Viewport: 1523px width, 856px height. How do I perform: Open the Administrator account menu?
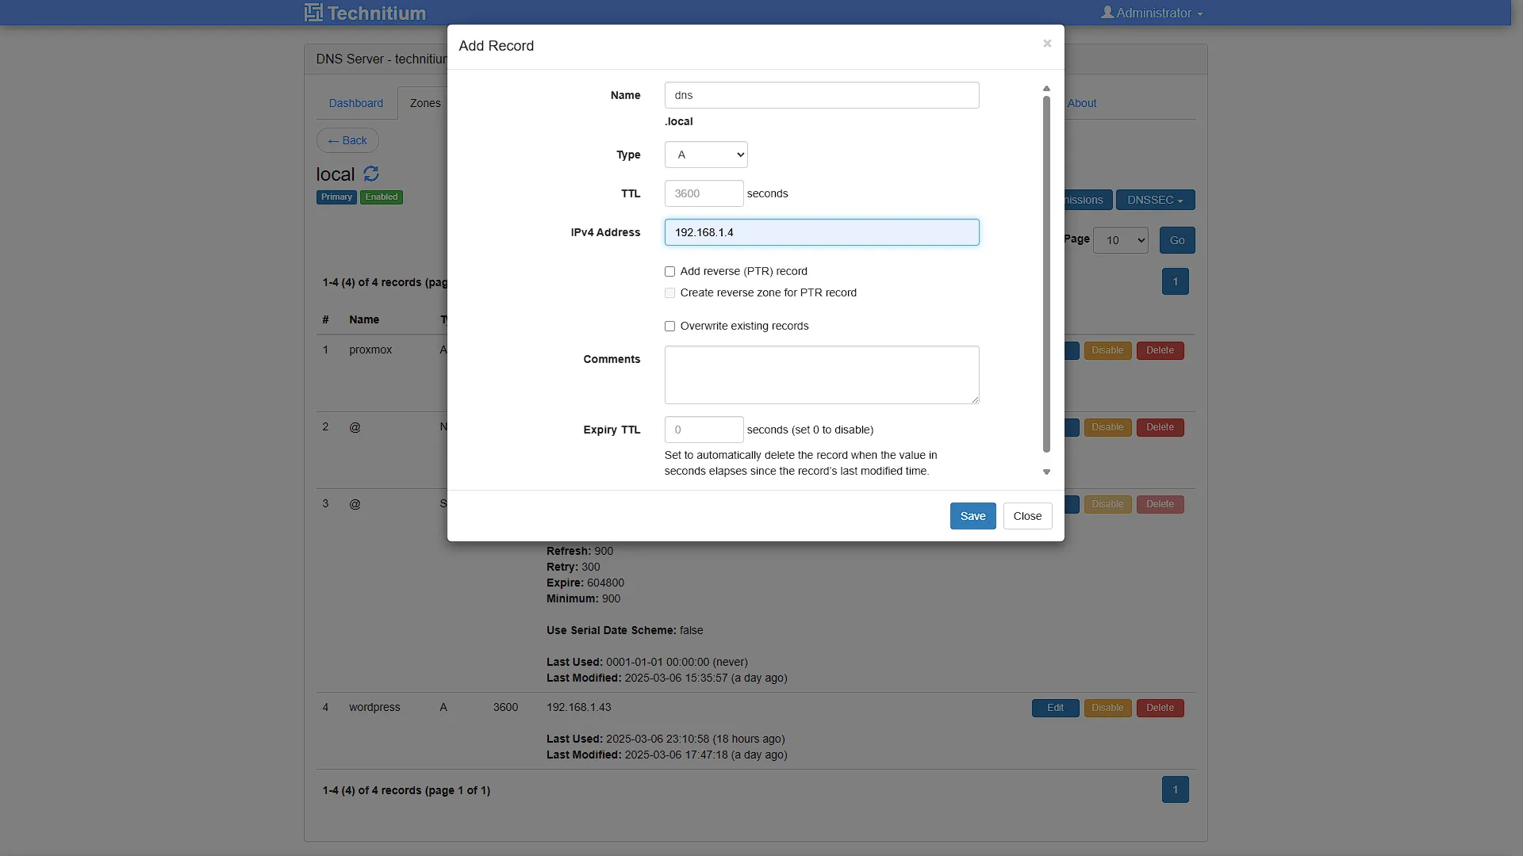click(x=1152, y=13)
